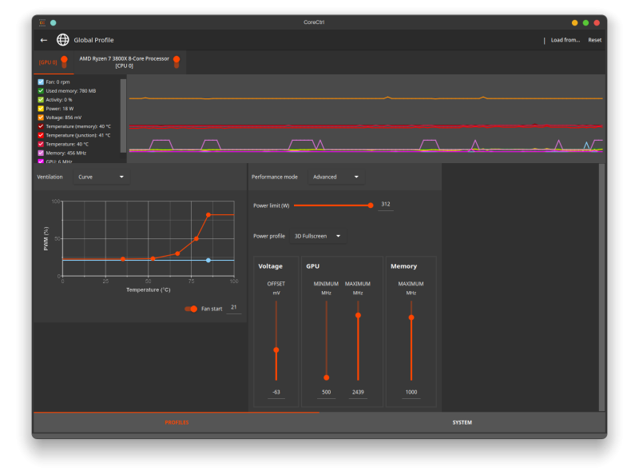Image resolution: width=639 pixels, height=475 pixels.
Task: Uncheck the Temperature (junction) checkbox
Action: tap(41, 135)
